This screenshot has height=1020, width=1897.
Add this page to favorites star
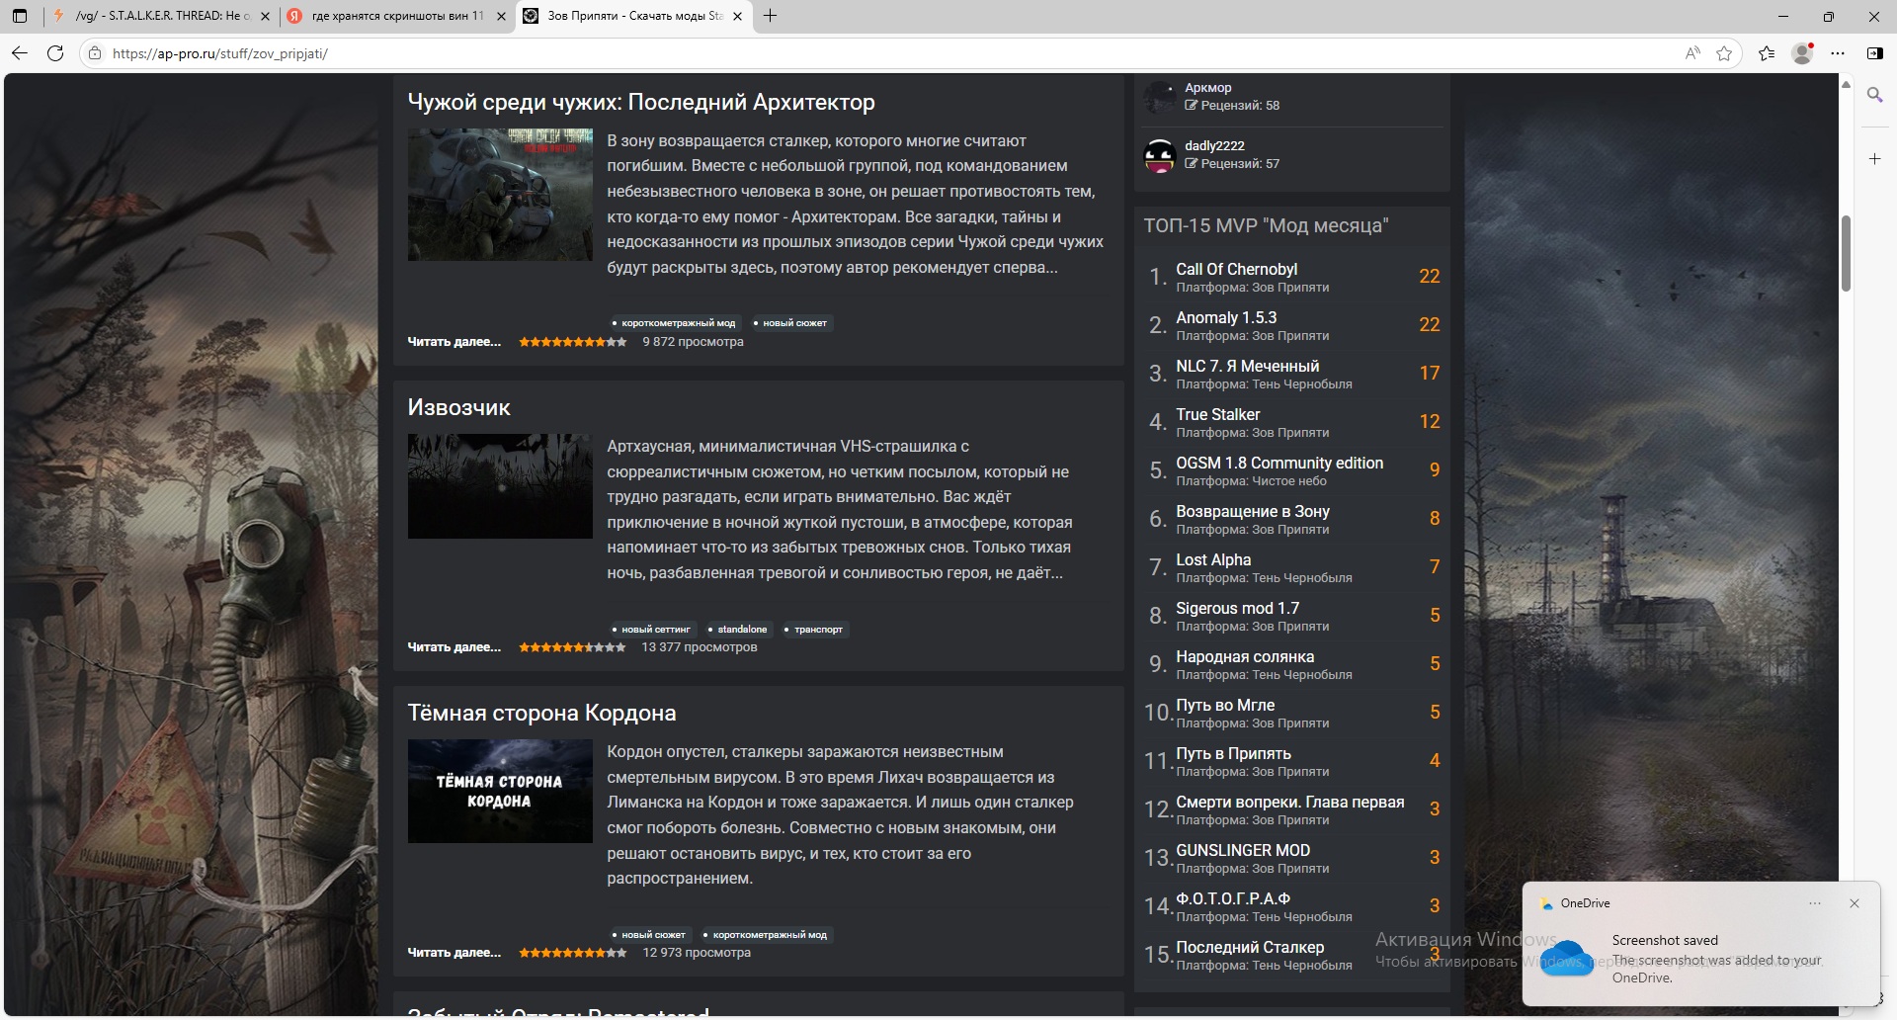pyautogui.click(x=1724, y=53)
